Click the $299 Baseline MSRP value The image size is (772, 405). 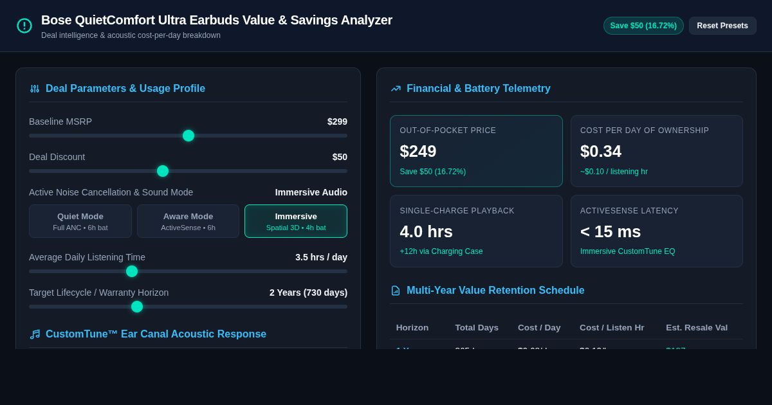pyautogui.click(x=337, y=122)
